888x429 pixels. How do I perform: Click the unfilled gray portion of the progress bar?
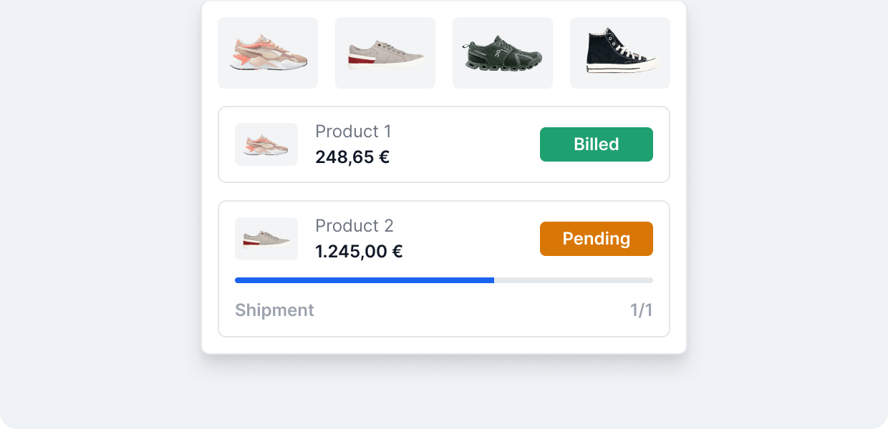tap(573, 280)
